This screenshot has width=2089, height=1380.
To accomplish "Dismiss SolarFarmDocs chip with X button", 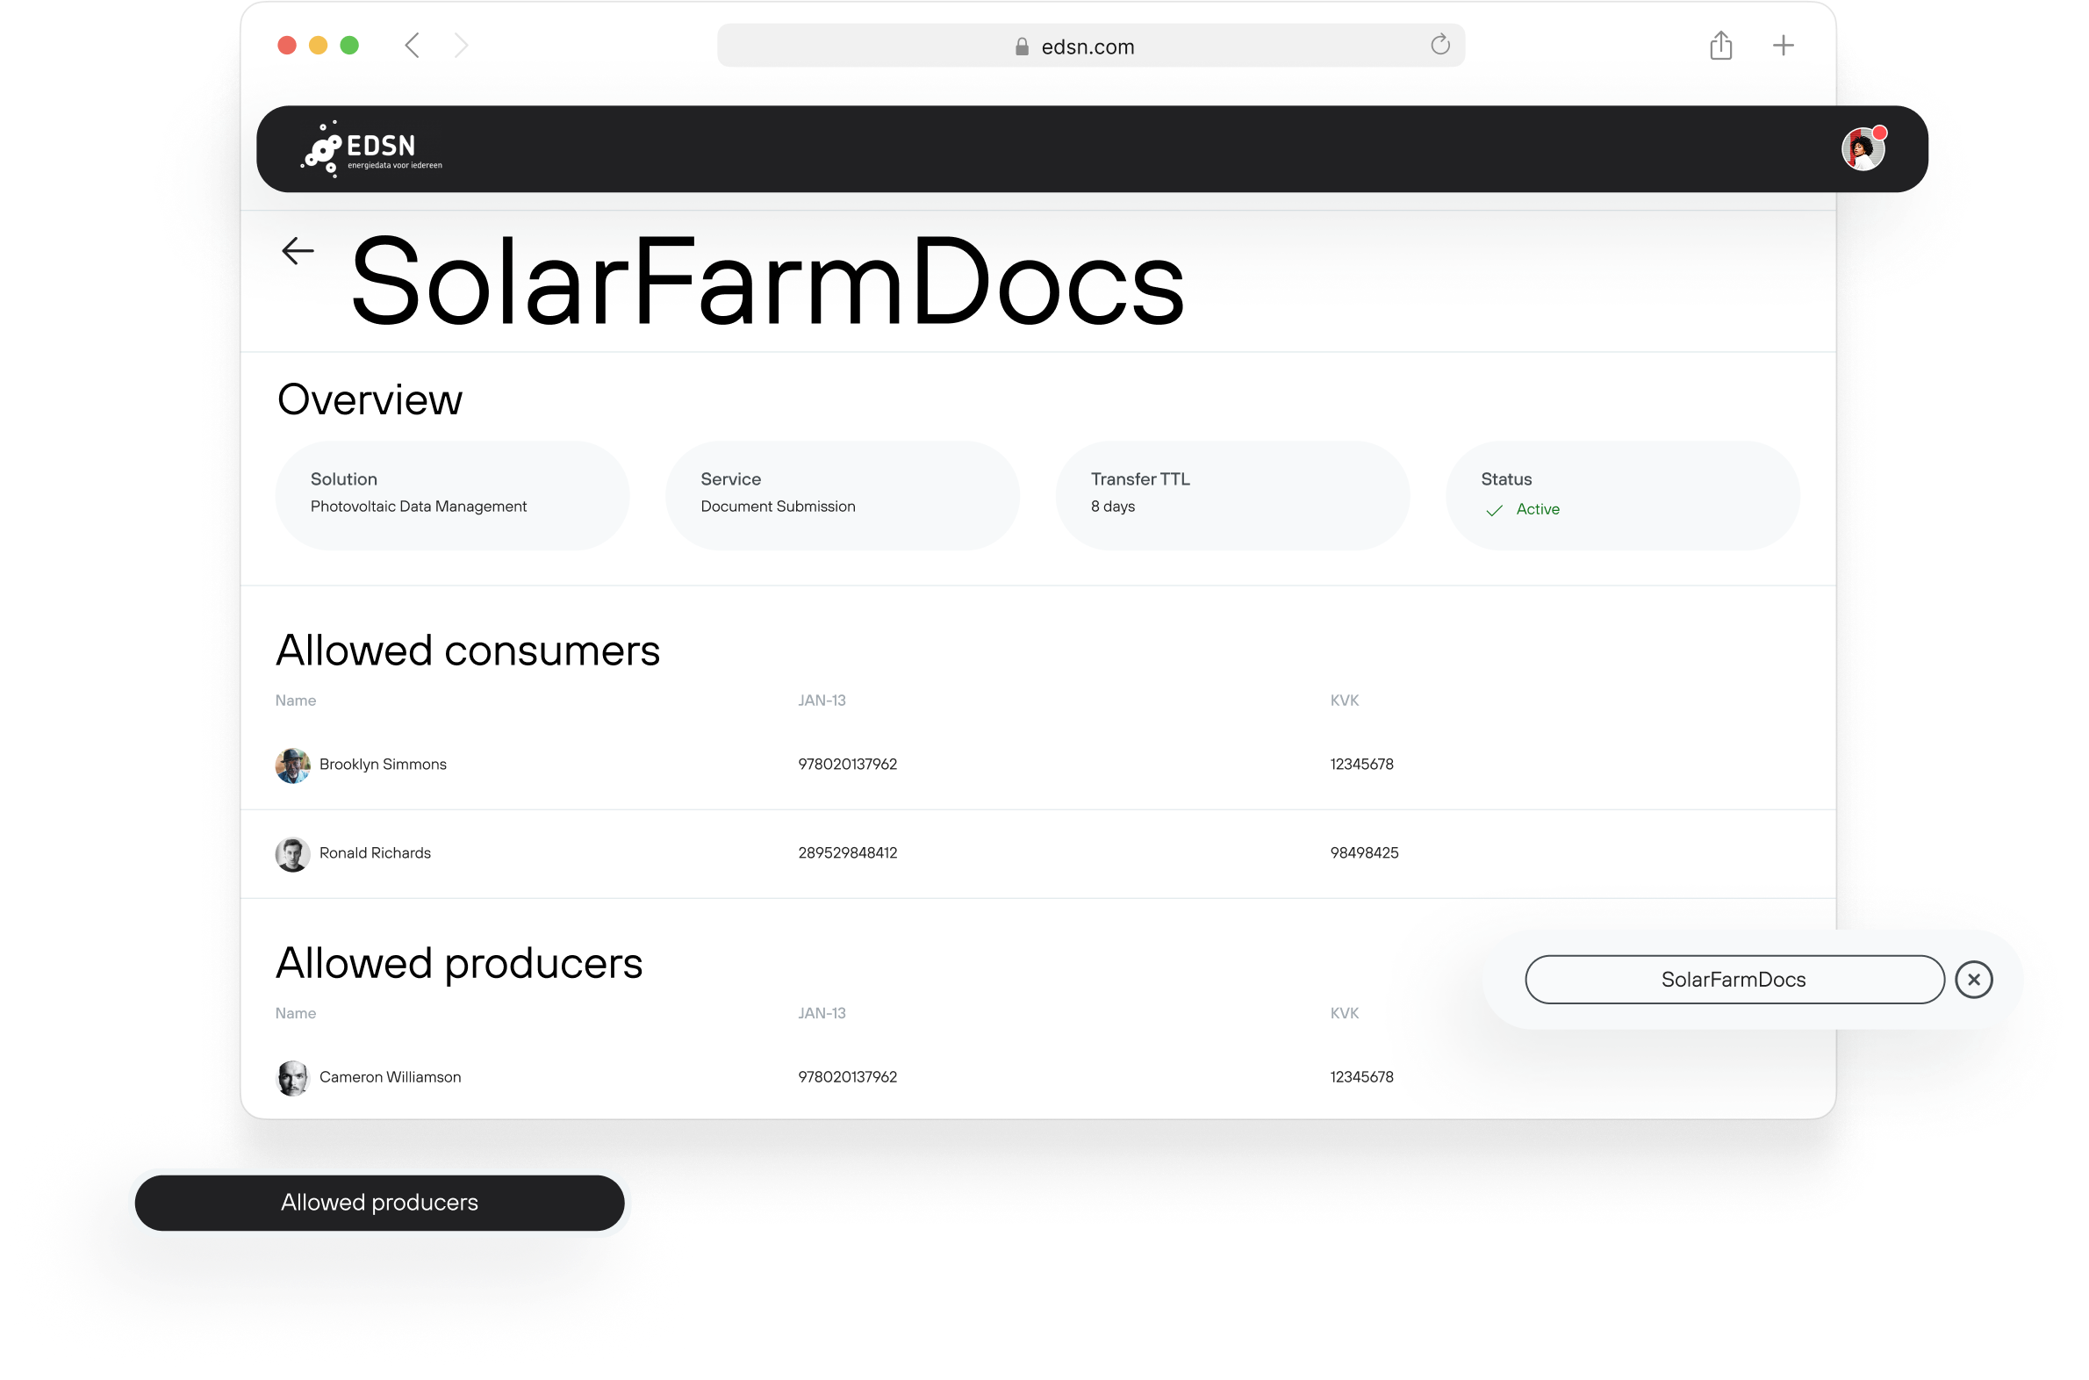I will tap(1974, 980).
